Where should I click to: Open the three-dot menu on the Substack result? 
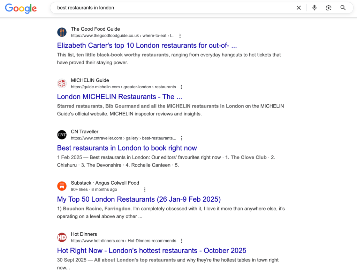coord(145,190)
